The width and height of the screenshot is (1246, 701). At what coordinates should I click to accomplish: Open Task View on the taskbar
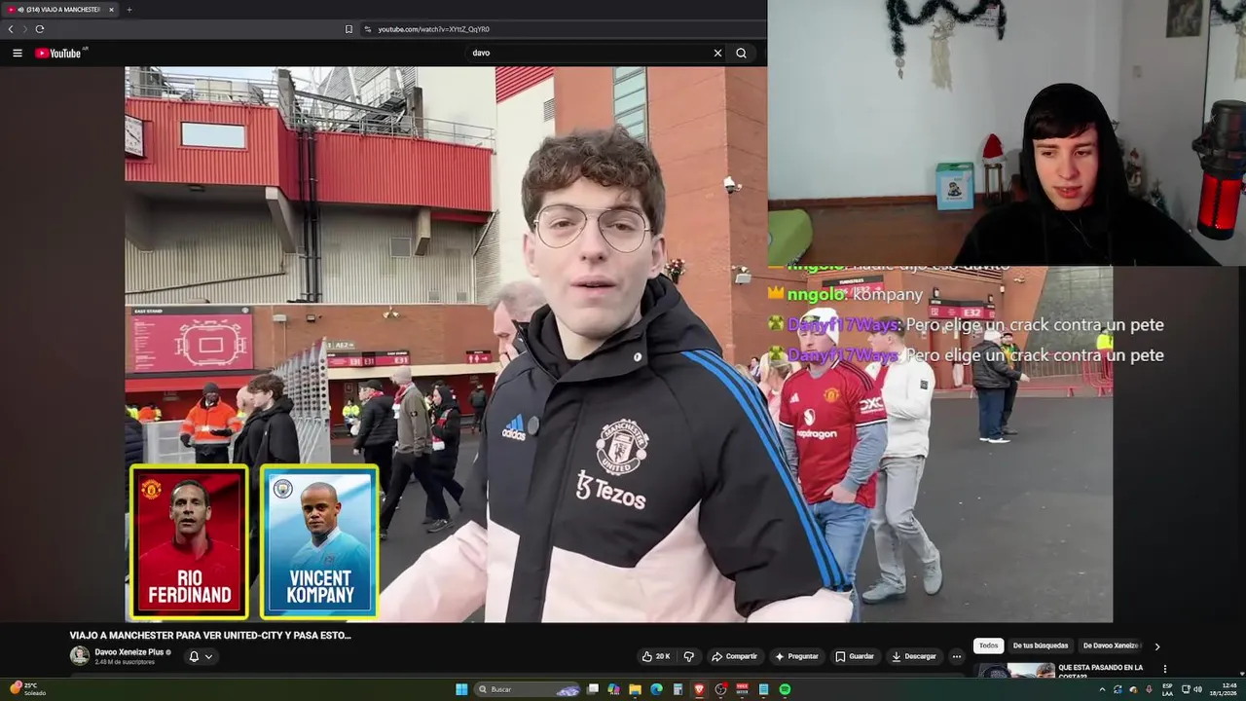(x=593, y=689)
